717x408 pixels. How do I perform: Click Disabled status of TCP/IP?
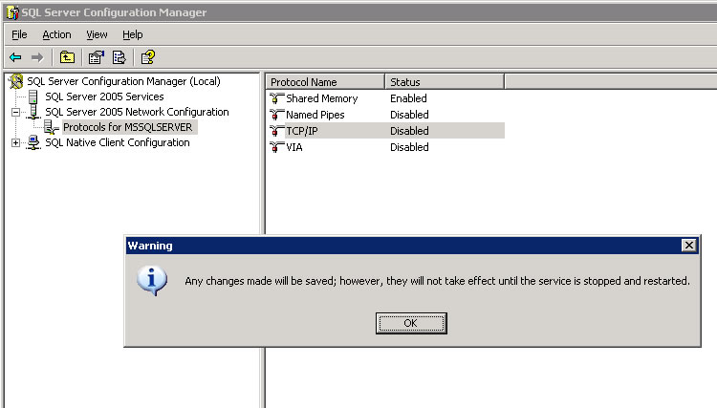click(x=409, y=131)
